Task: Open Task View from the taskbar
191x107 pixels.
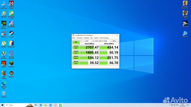Action: (36, 105)
